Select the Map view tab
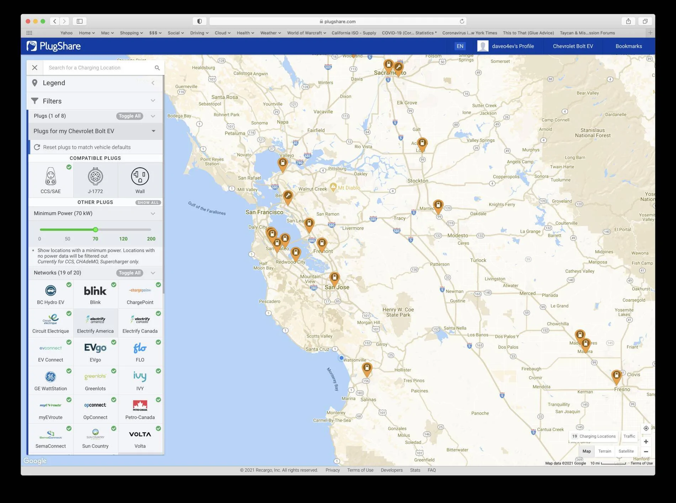This screenshot has height=503, width=676. pyautogui.click(x=587, y=451)
